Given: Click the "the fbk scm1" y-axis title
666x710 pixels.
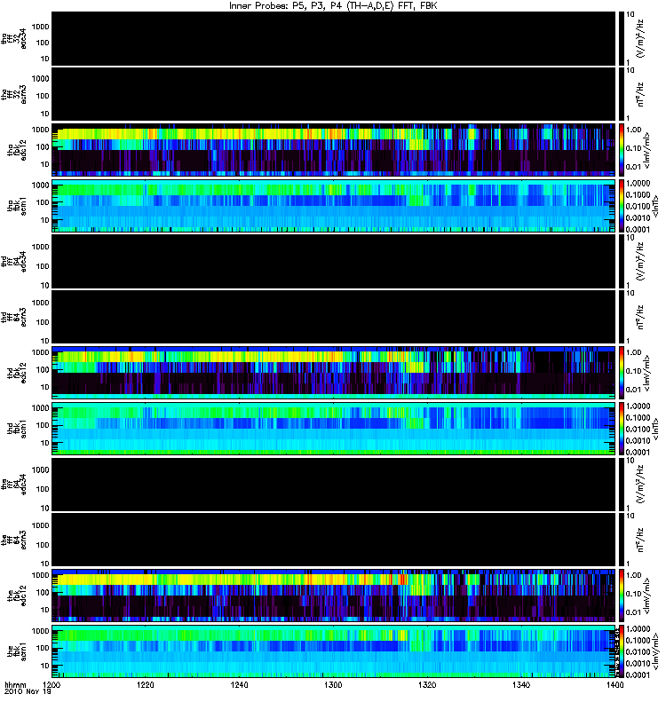Looking at the screenshot, I should click(x=17, y=651).
